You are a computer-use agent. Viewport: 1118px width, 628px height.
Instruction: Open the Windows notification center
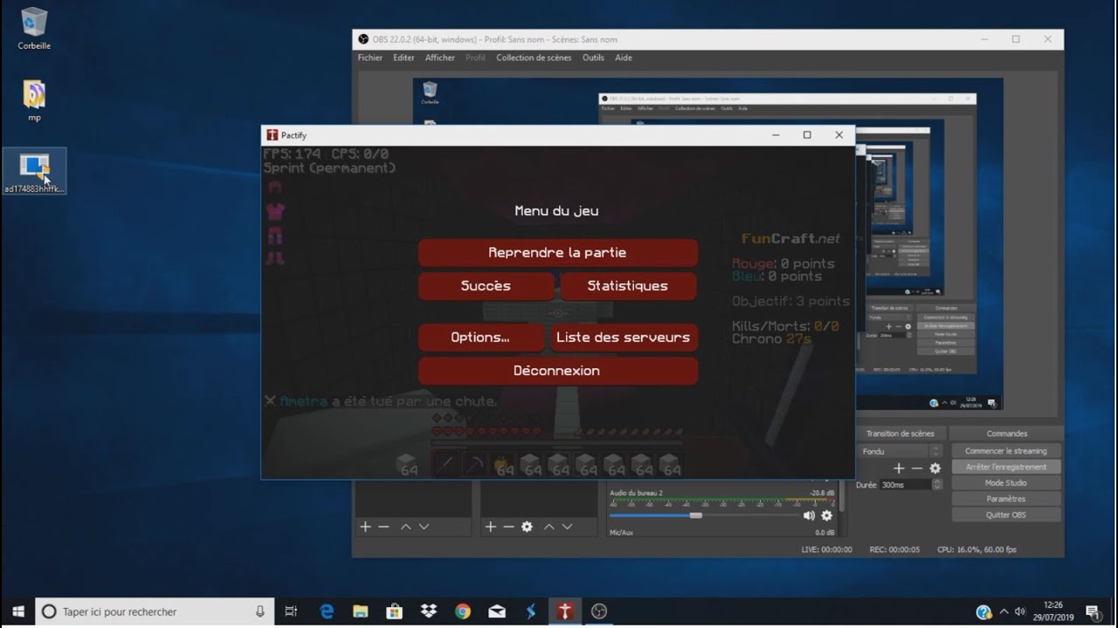(1093, 612)
